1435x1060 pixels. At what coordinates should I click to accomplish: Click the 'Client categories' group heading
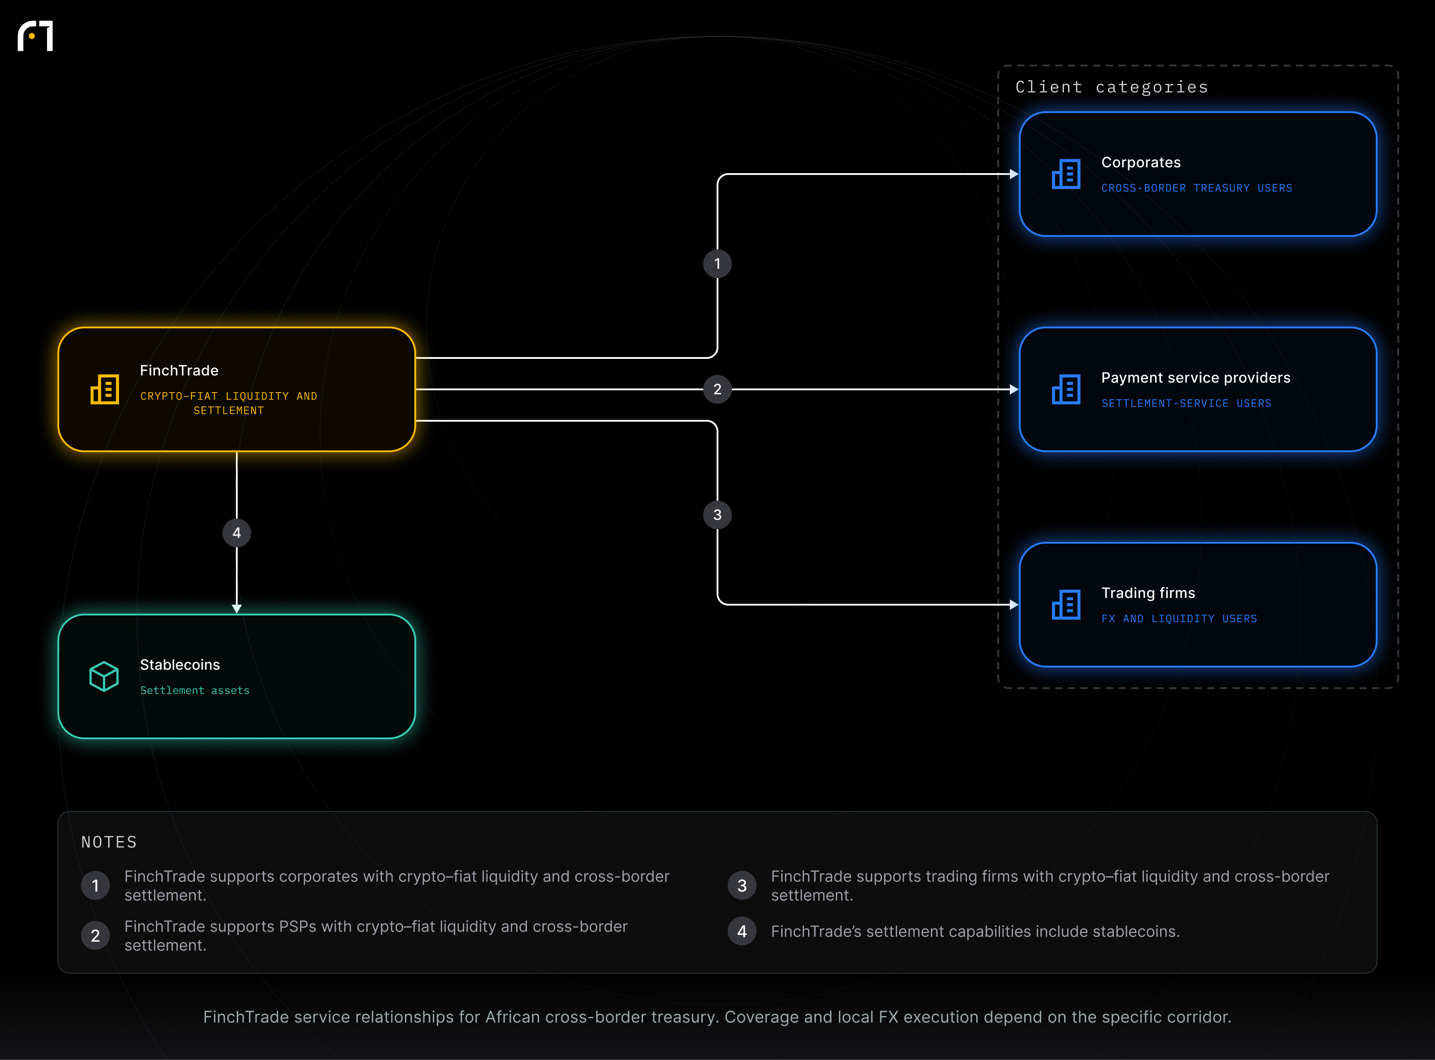click(1112, 87)
